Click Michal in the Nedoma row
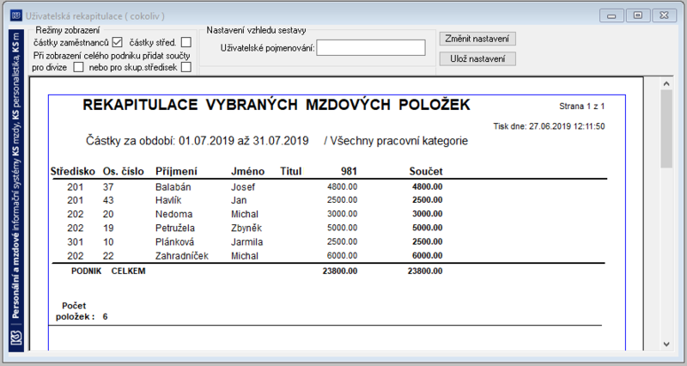 point(245,214)
